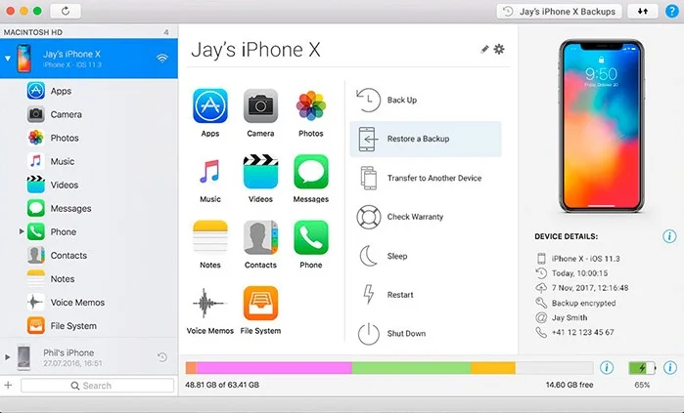Click the battery level indicator
684x413 pixels.
click(642, 368)
